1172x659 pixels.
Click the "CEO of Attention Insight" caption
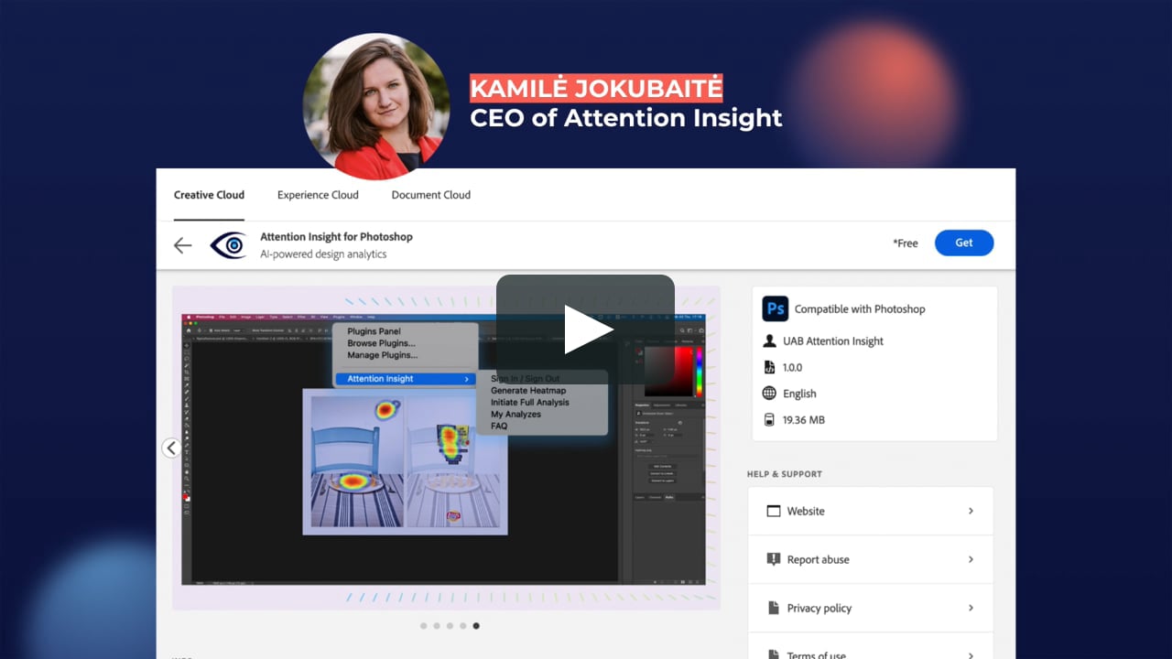[x=626, y=118]
